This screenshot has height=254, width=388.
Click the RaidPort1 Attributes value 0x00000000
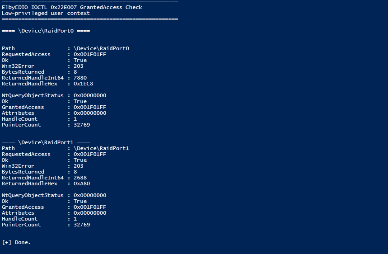(90, 213)
